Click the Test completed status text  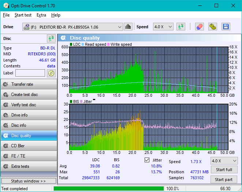(15, 189)
